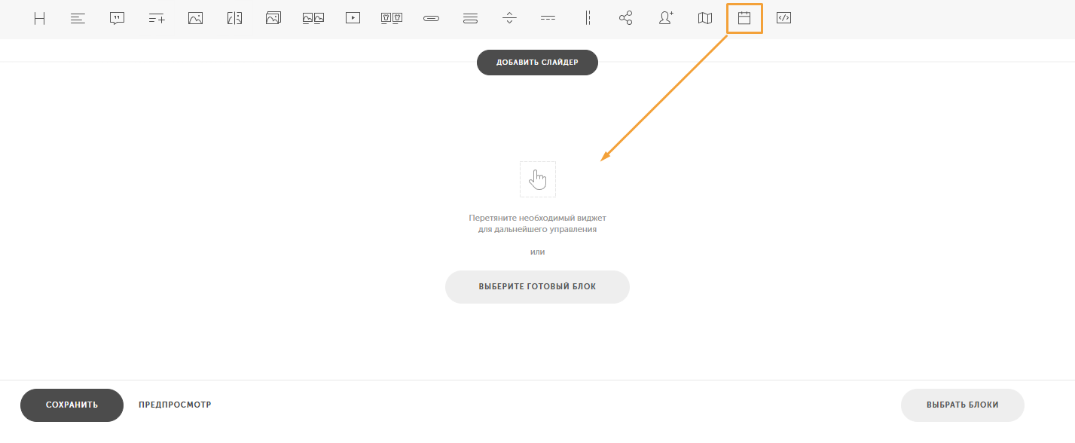1075x443 pixels.
Task: Select the Heading (H) widget
Action: pos(39,19)
